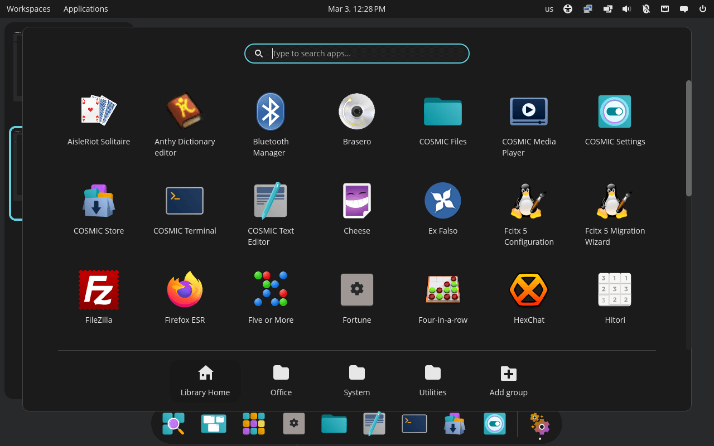Start a Four-in-a-row game

[443, 290]
